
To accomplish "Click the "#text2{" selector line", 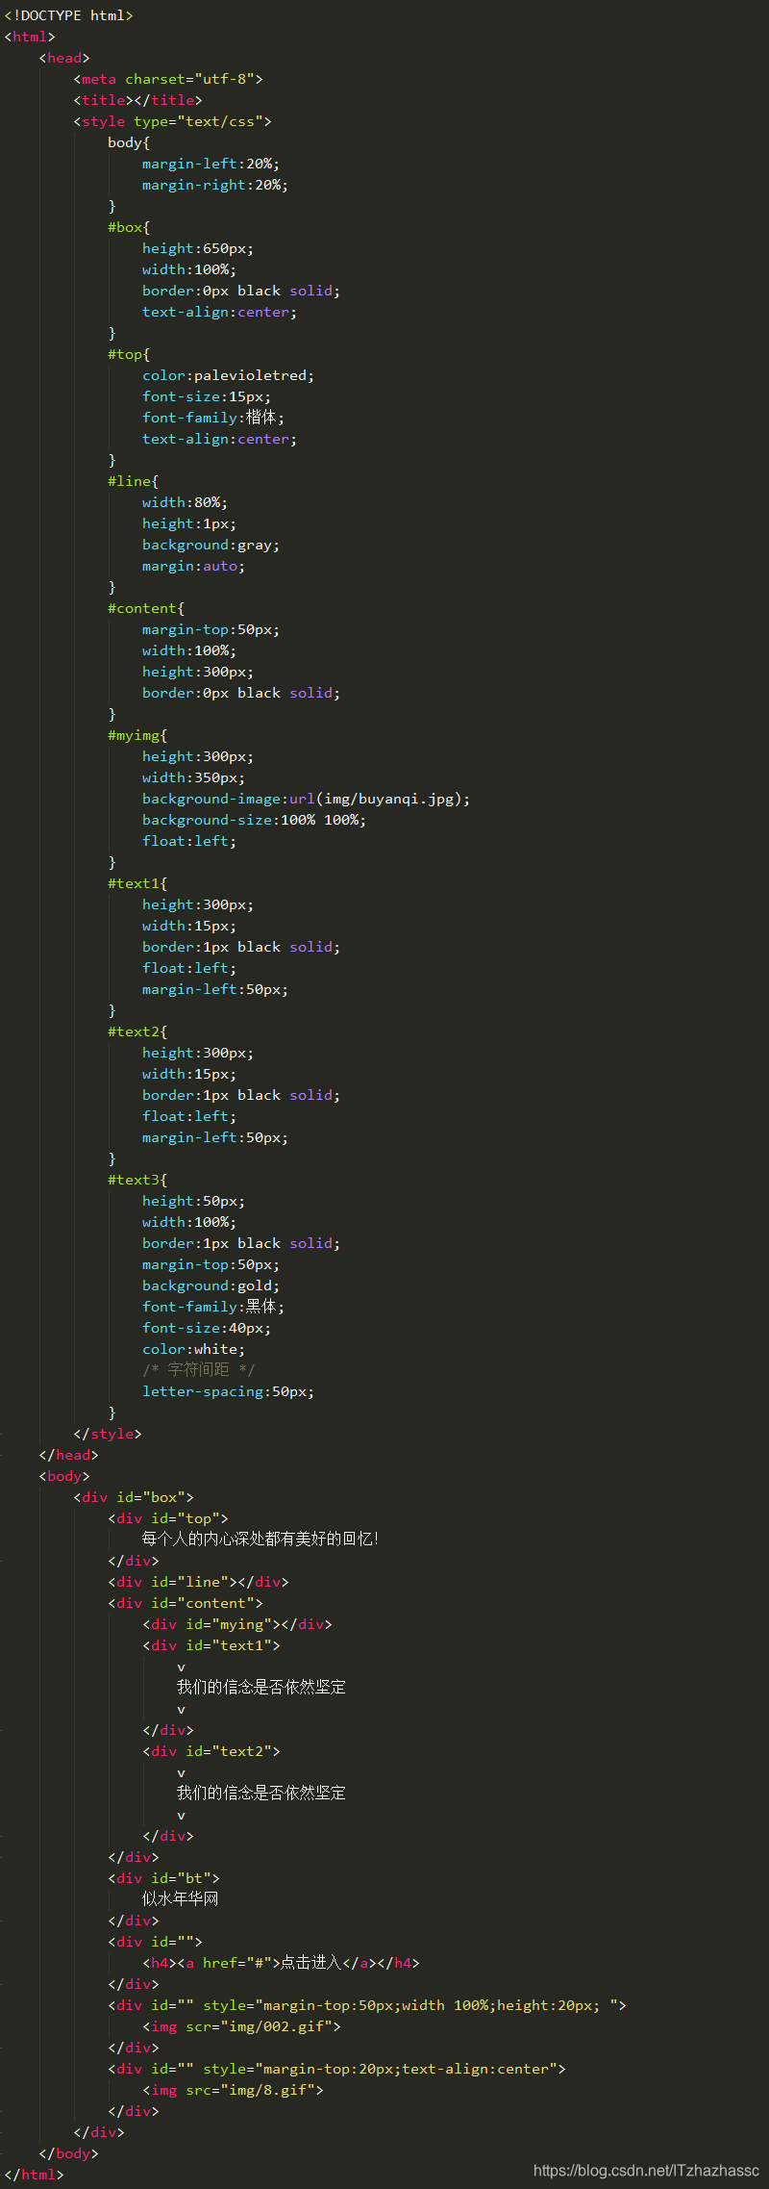I will click(137, 1031).
